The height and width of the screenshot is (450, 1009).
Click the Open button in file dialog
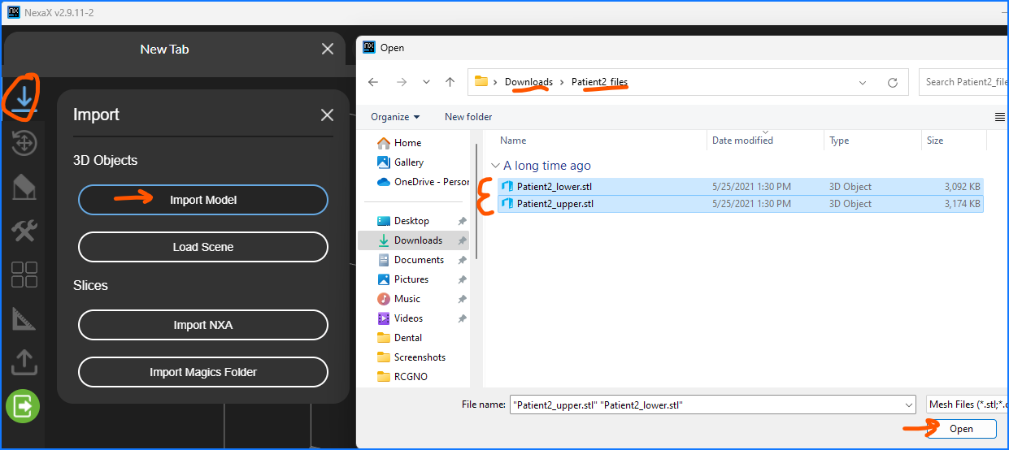pyautogui.click(x=961, y=428)
